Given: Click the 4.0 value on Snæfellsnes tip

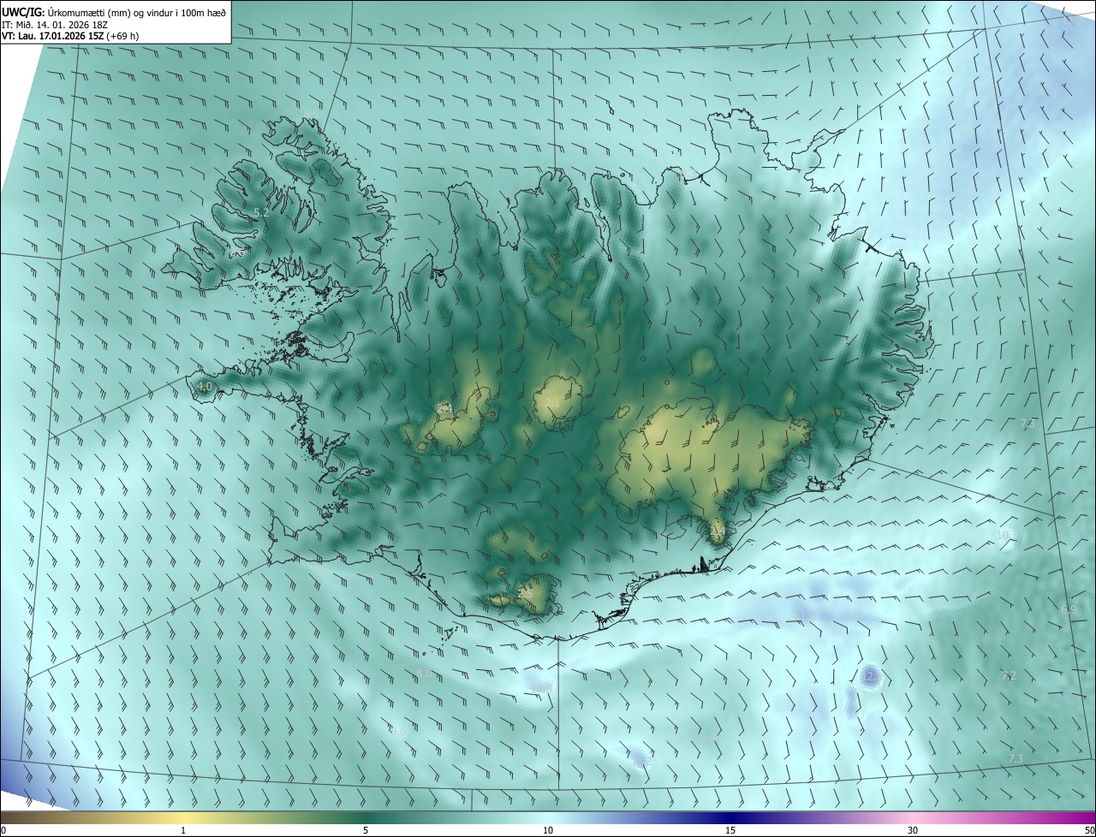Looking at the screenshot, I should (204, 387).
